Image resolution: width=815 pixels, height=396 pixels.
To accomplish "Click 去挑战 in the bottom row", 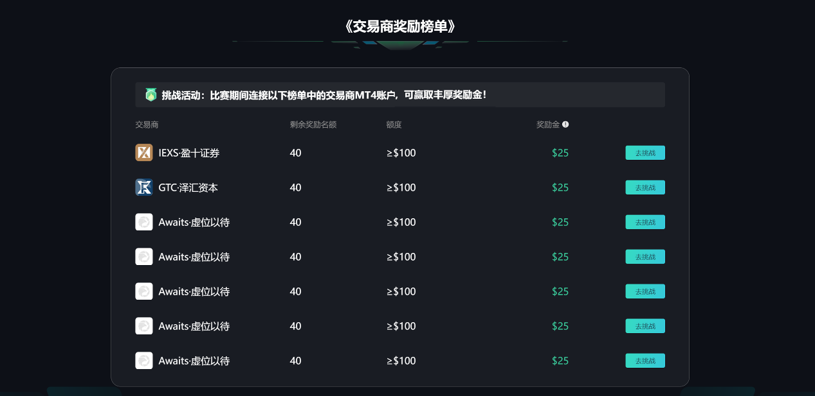I will pyautogui.click(x=645, y=361).
